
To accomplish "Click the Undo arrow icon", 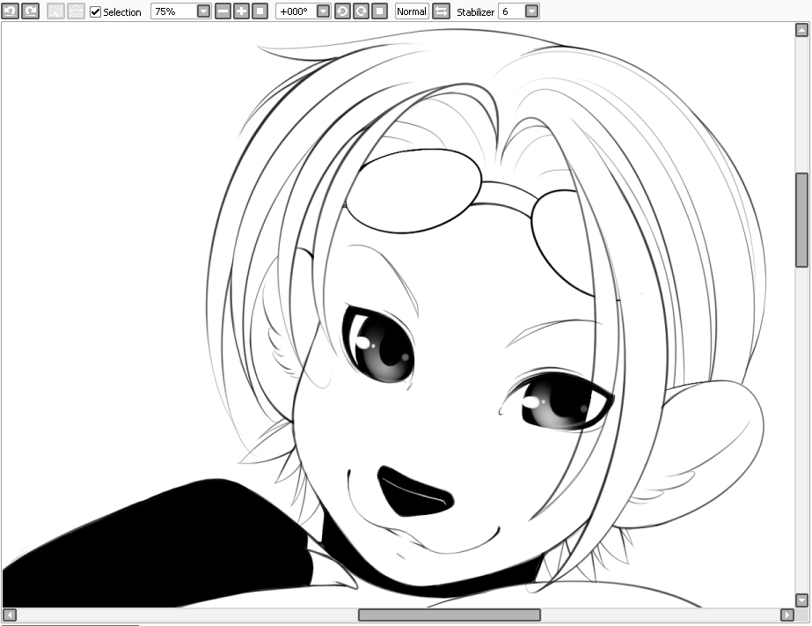I will click(10, 11).
